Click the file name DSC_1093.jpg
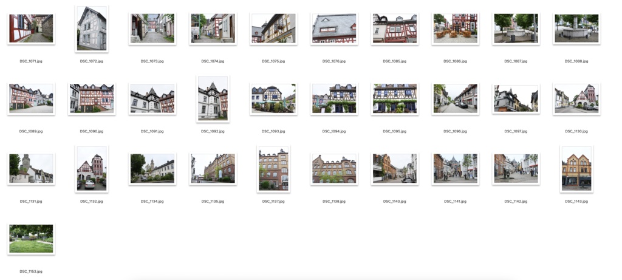This screenshot has width=622, height=280. pyautogui.click(x=273, y=131)
